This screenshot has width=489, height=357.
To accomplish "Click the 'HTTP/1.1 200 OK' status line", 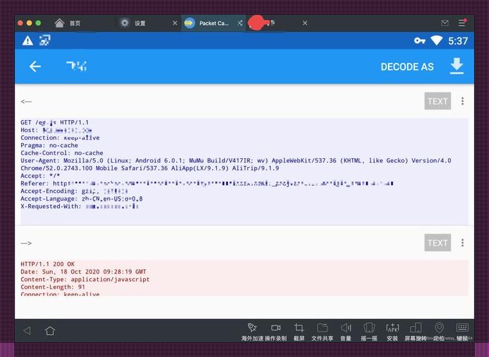I will (47, 264).
